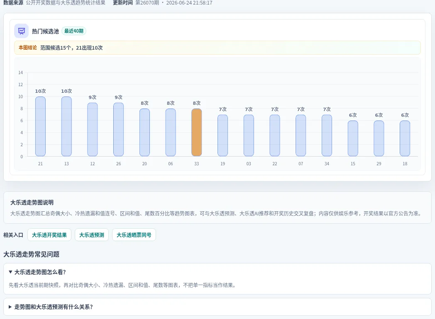Click the bar for number 21
Viewport: 435px width, 319px height.
(x=41, y=126)
